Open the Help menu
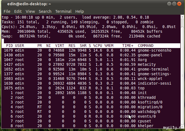Viewport: 185px width, 131px height. point(80,11)
